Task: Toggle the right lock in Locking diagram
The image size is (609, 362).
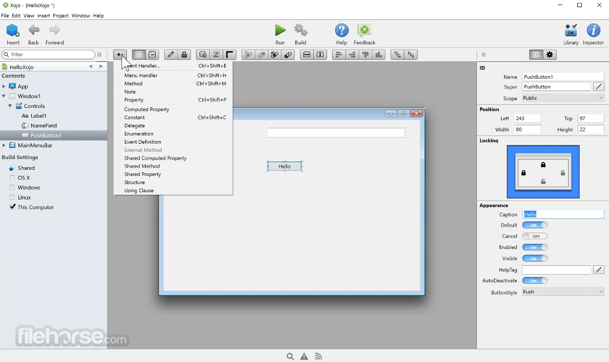Action: coord(563,173)
